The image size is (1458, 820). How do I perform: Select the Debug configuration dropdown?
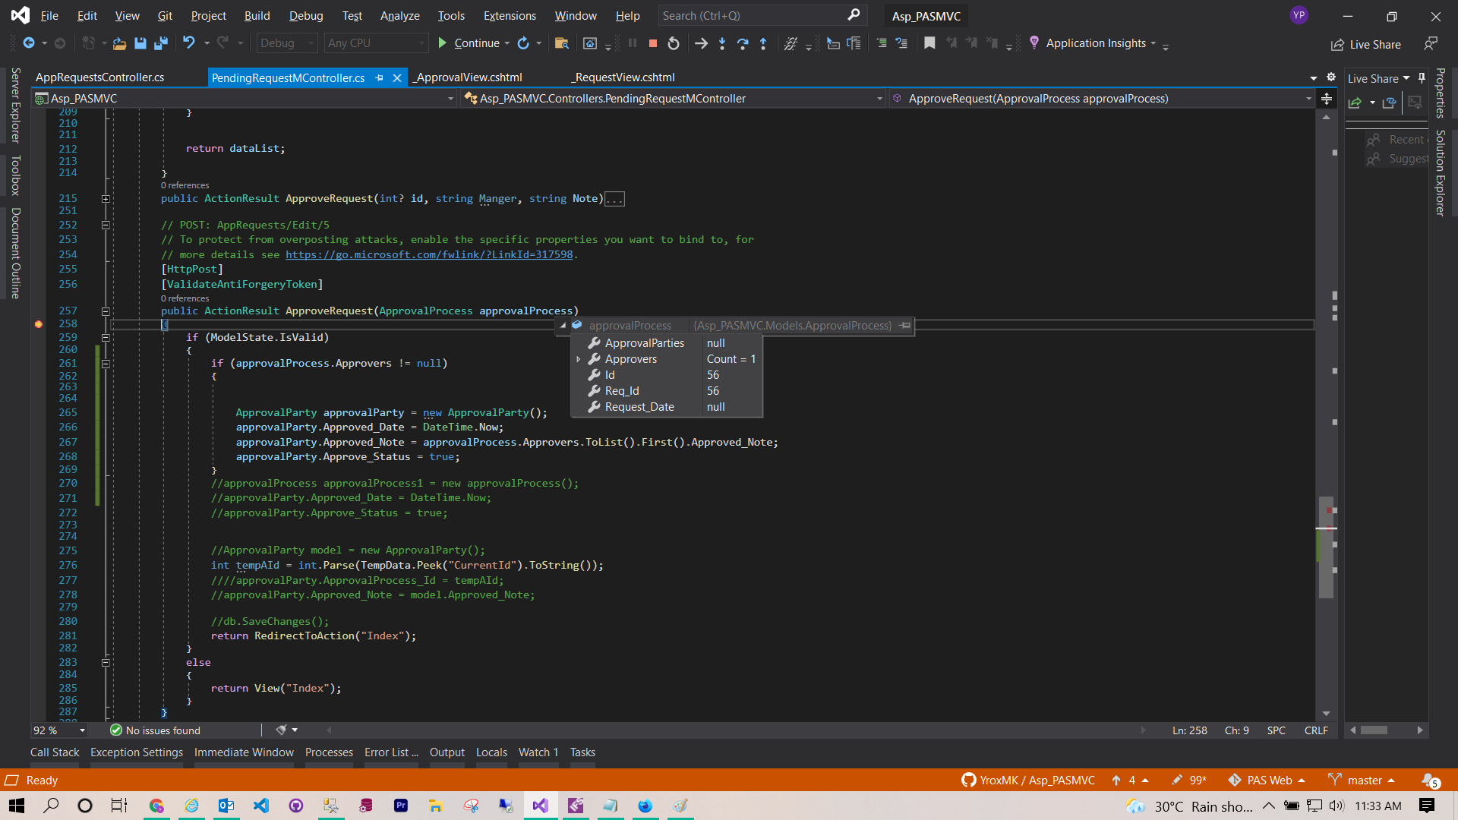click(287, 43)
